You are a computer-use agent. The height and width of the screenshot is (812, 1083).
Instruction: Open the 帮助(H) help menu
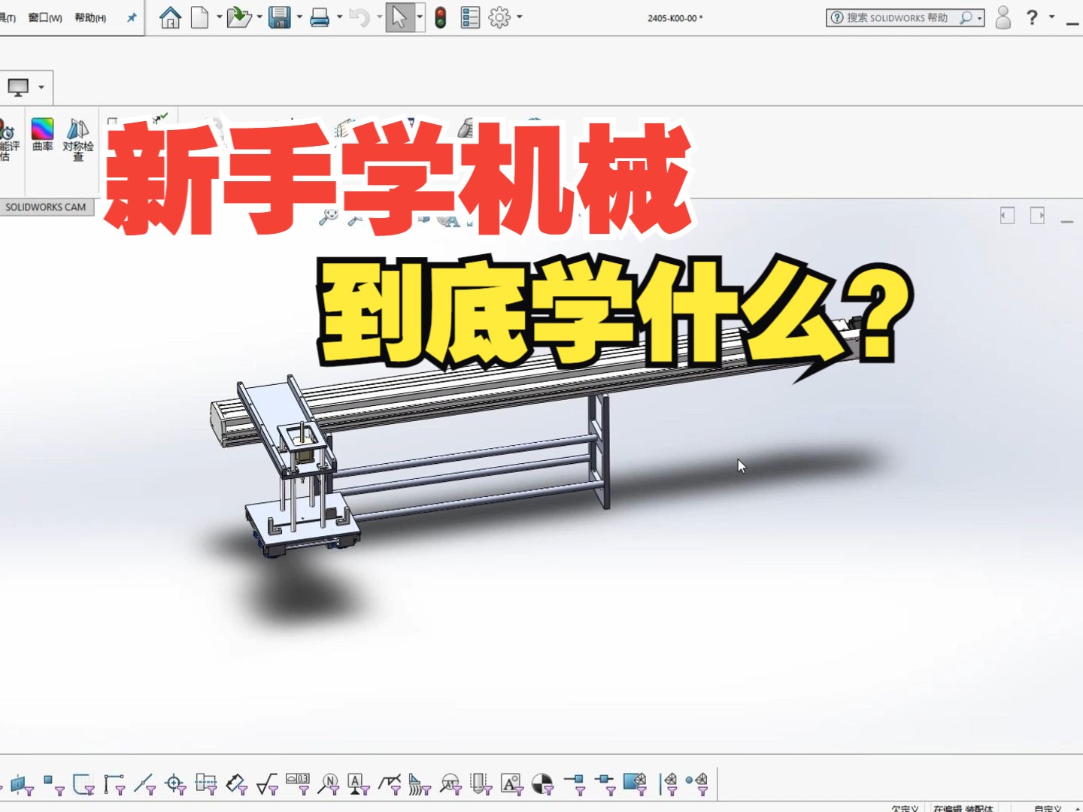coord(90,17)
